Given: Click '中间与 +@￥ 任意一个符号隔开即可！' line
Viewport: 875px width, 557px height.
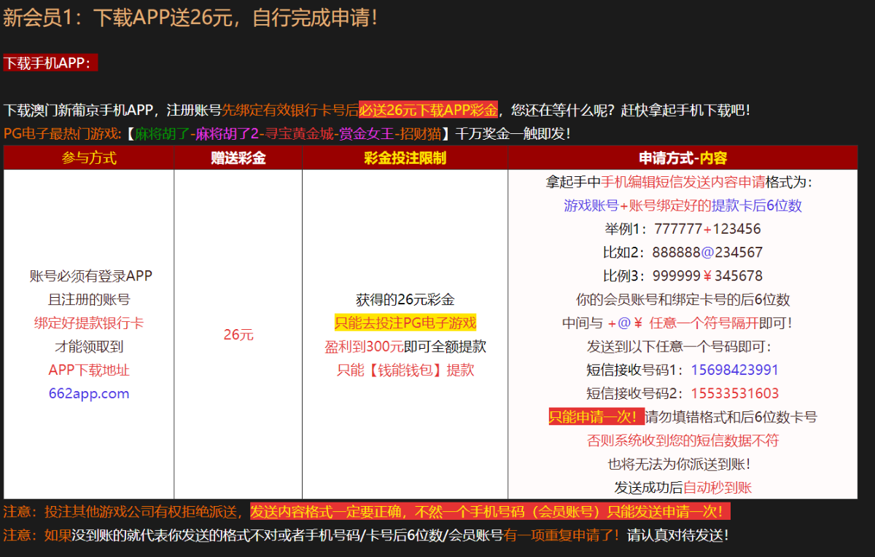Looking at the screenshot, I should click(677, 323).
